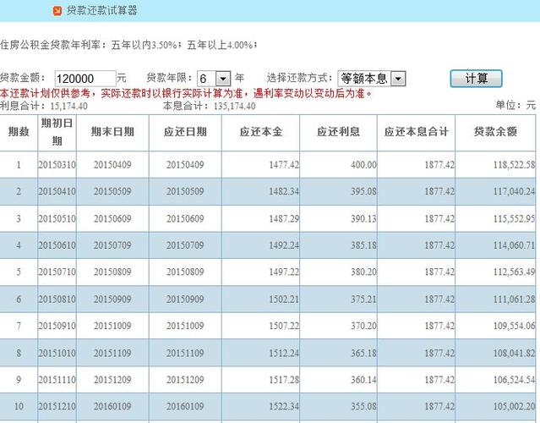Click the start date cell 20151110

pyautogui.click(x=57, y=380)
